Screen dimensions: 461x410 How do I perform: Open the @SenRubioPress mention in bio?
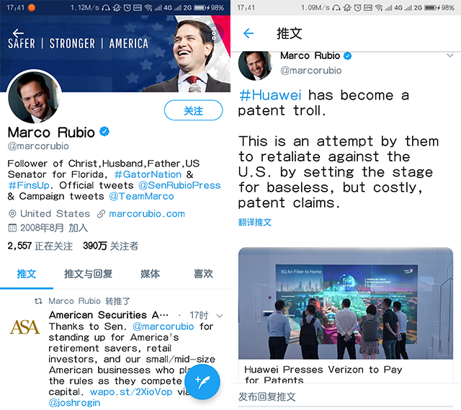[179, 185]
